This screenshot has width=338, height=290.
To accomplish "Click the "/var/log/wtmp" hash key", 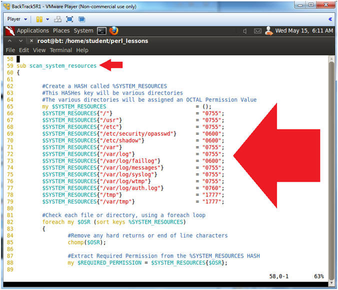I will [124, 181].
